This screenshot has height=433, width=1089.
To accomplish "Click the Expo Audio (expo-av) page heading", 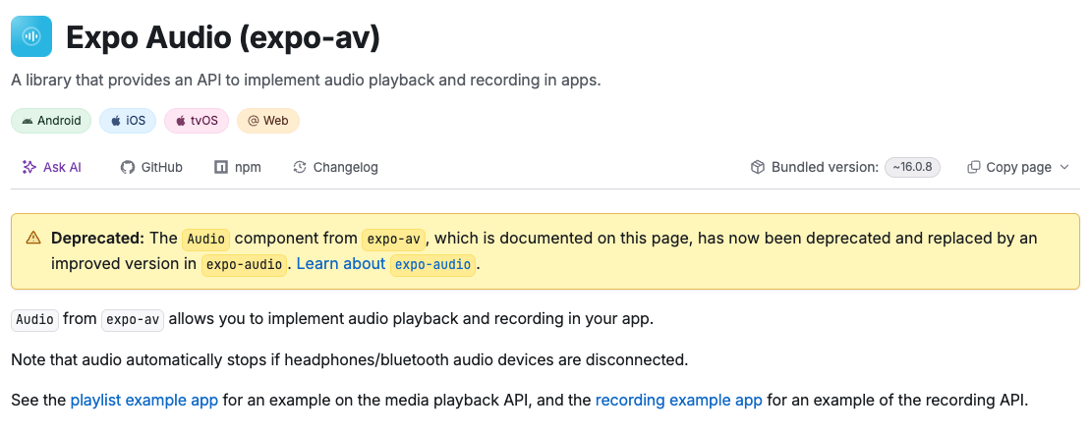I will coord(223,36).
